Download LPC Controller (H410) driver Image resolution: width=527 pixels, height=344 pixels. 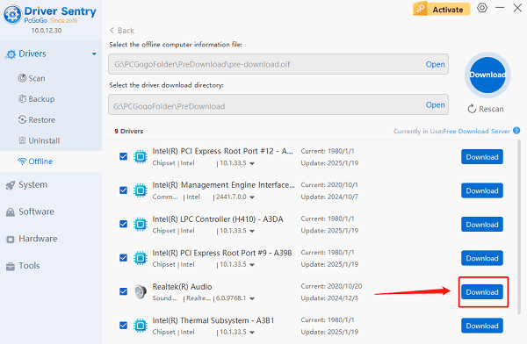(x=482, y=225)
